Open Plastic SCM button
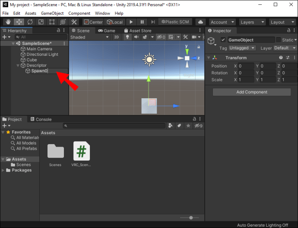This screenshot has height=228, width=298. coord(175,22)
